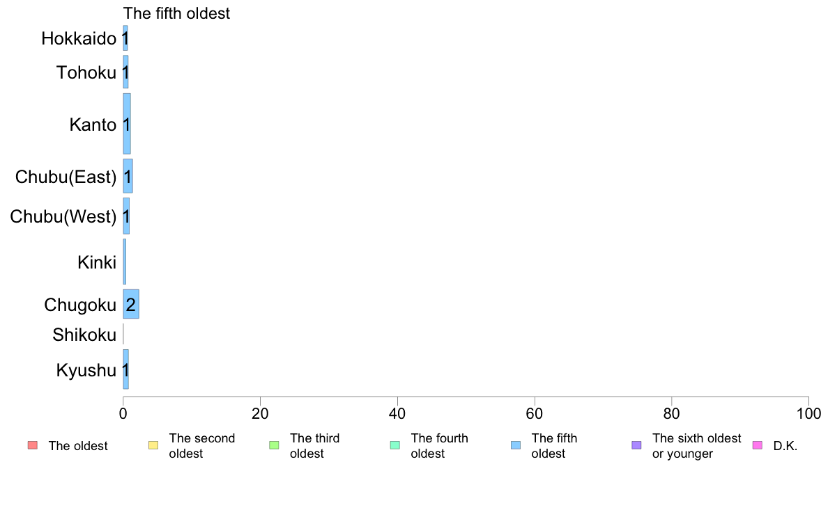Click the pink 'D.K.' legend swatch
Image resolution: width=828 pixels, height=512 pixels.
click(758, 445)
